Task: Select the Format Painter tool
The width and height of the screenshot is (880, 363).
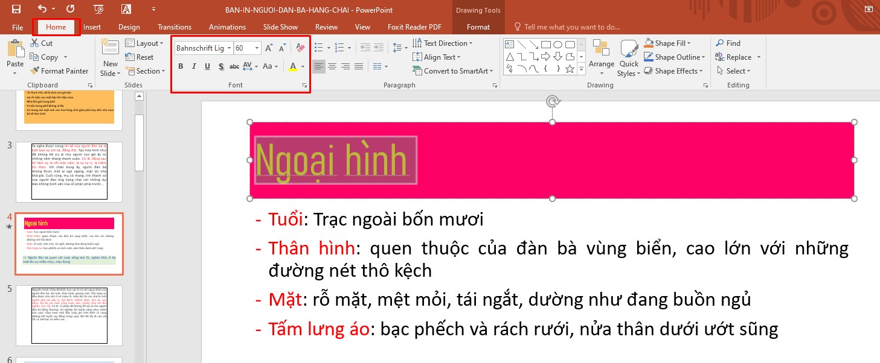Action: pyautogui.click(x=59, y=71)
